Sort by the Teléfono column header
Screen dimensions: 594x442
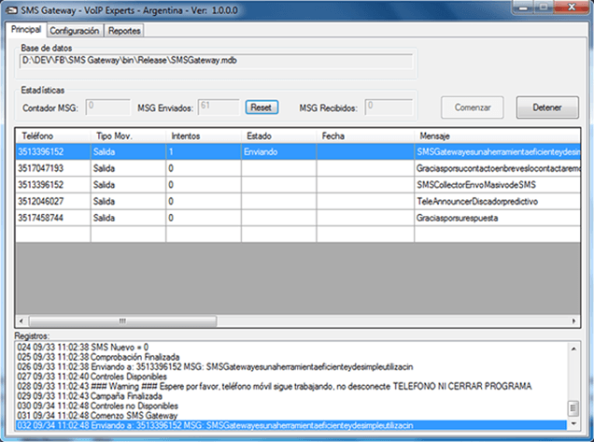point(53,136)
